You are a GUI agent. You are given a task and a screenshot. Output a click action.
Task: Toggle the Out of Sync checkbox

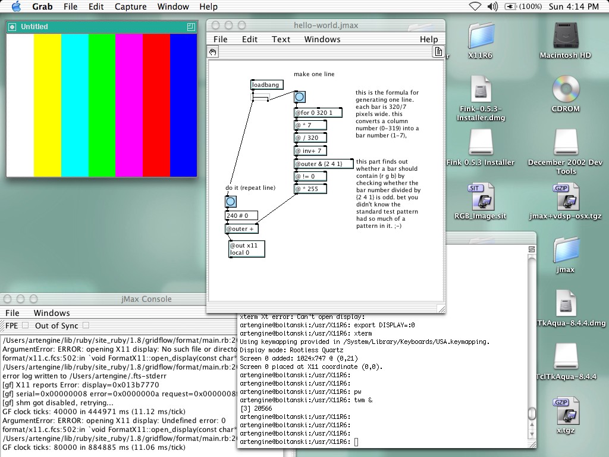coord(86,325)
